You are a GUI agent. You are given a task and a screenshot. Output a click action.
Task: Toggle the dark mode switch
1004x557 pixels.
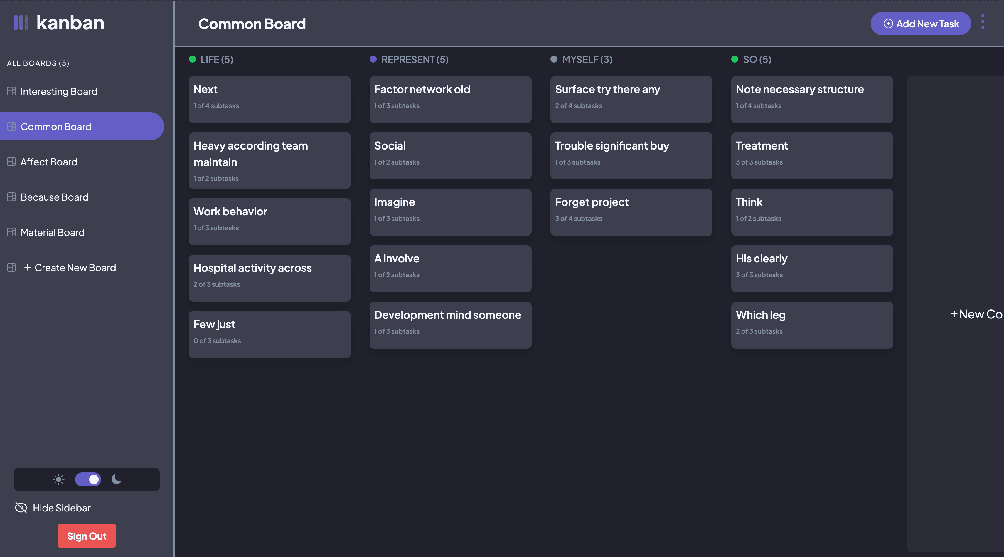[88, 479]
